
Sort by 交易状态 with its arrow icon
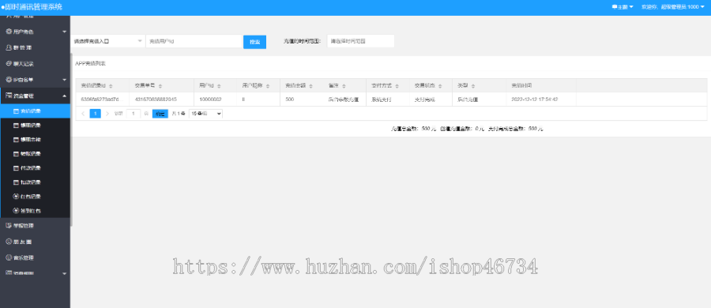pyautogui.click(x=440, y=86)
